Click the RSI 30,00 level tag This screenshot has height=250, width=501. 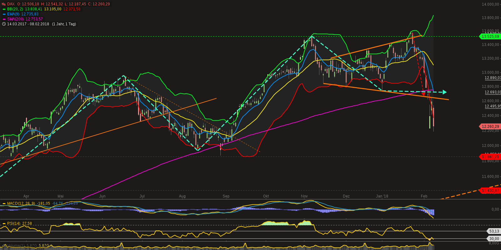coord(494,239)
